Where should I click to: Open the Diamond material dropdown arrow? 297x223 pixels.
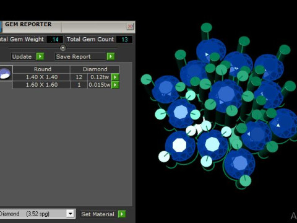pyautogui.click(x=71, y=214)
